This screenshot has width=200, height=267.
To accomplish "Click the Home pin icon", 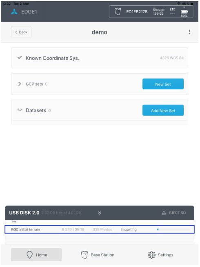I will 29,255.
